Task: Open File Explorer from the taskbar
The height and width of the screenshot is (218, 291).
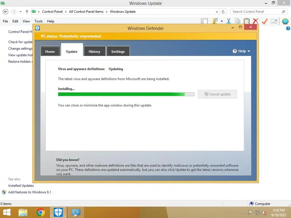Action: [x=23, y=212]
